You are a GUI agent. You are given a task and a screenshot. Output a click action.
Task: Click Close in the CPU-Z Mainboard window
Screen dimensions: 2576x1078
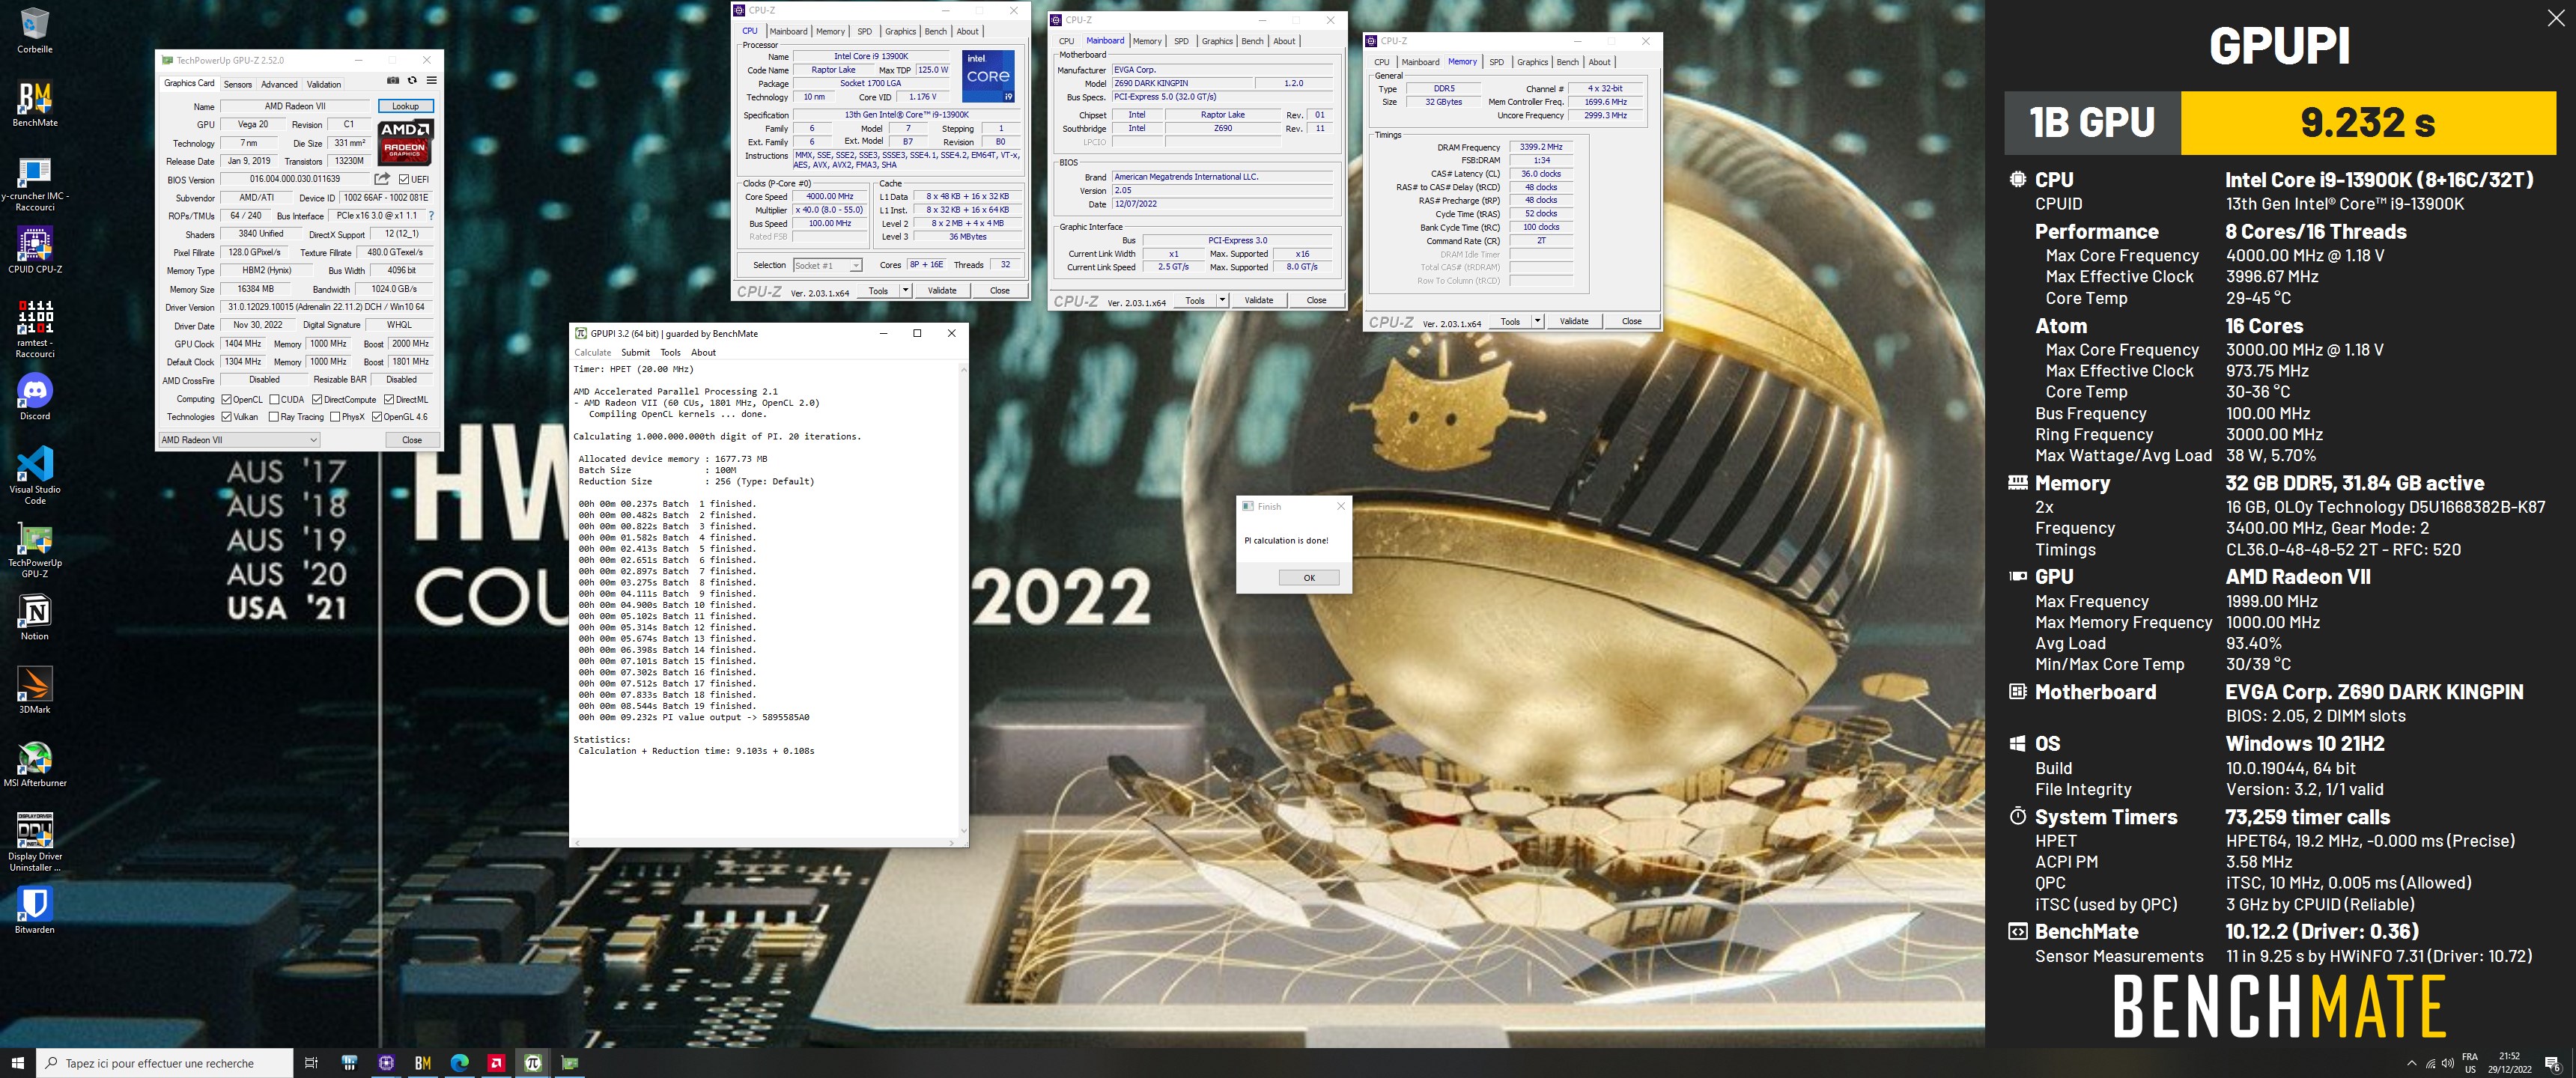click(x=1316, y=300)
